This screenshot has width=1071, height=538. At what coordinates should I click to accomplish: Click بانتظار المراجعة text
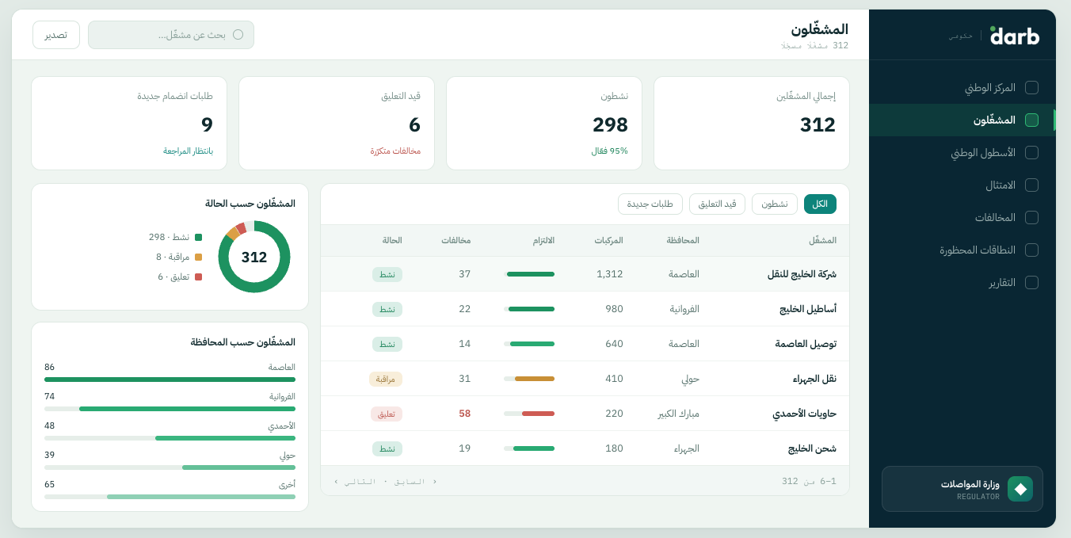click(189, 151)
